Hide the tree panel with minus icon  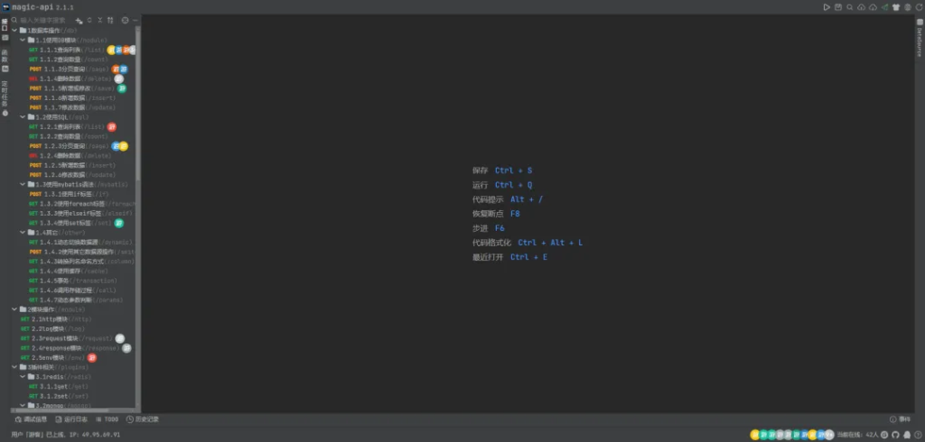click(x=135, y=20)
